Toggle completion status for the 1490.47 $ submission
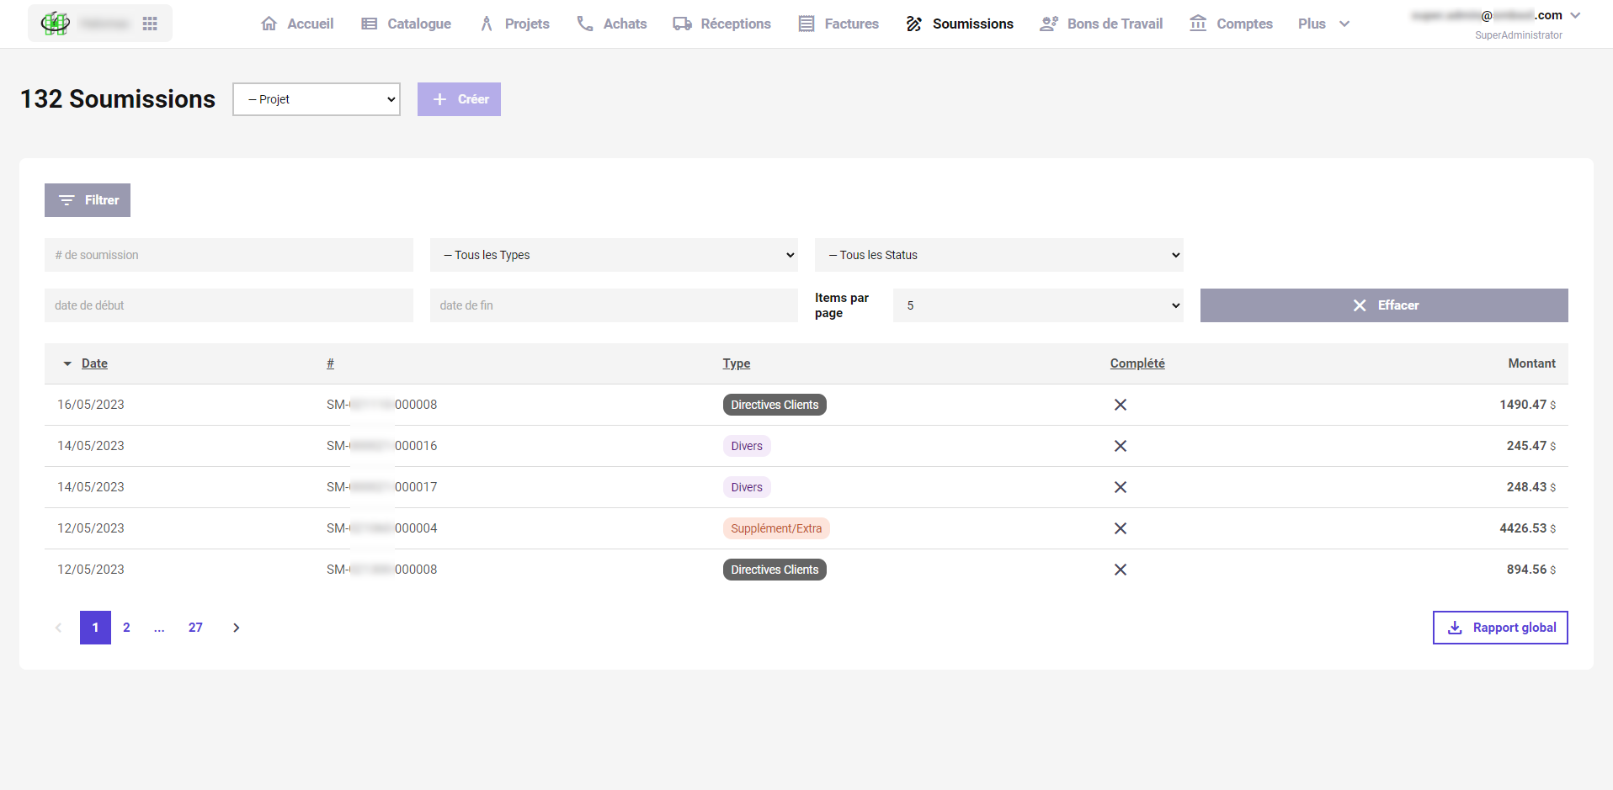The image size is (1613, 790). pyautogui.click(x=1120, y=405)
